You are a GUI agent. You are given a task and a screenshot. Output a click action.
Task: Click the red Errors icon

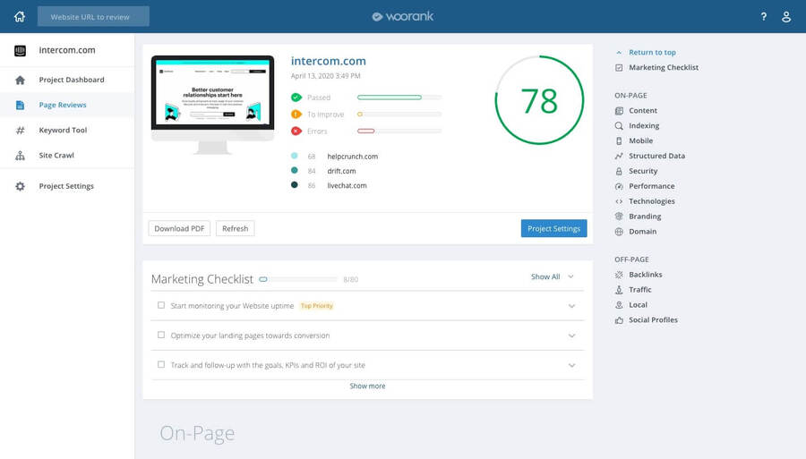pos(296,131)
